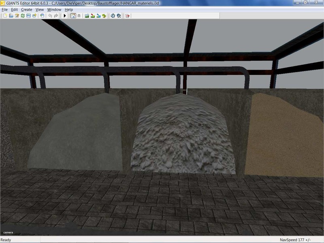Viewport: 324px width, 243px height.
Task: Click the first terrain landscape toolbar icon
Action: (87, 16)
